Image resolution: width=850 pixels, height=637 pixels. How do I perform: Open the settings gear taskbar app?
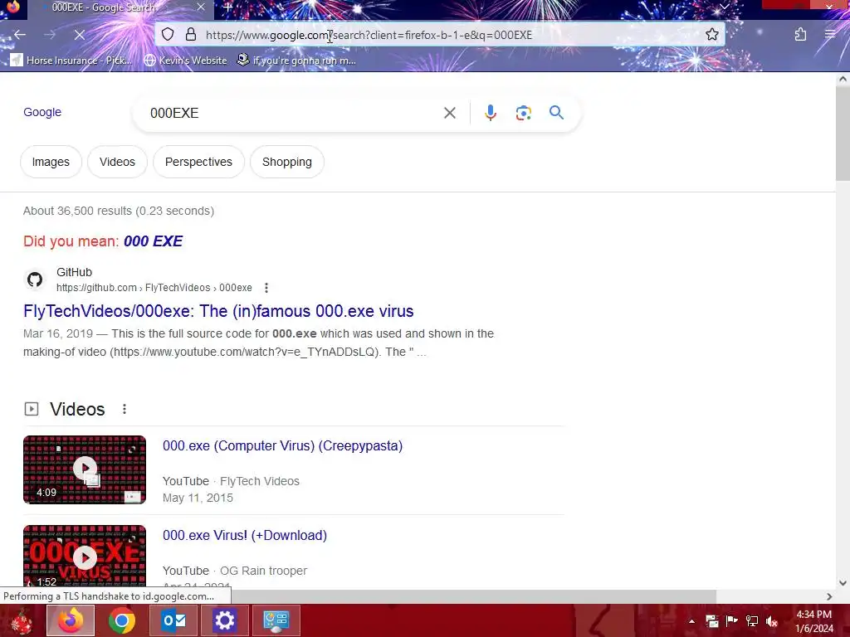coord(224,620)
